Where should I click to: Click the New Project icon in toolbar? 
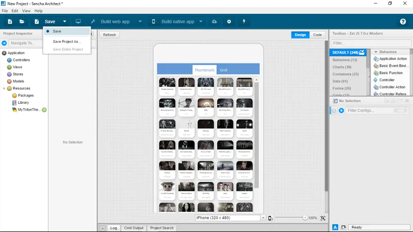pyautogui.click(x=10, y=22)
